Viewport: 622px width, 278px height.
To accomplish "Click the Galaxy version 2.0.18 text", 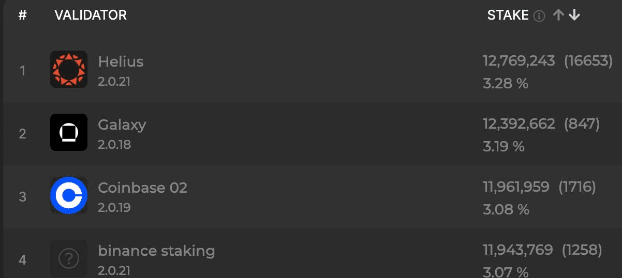I will tap(114, 145).
